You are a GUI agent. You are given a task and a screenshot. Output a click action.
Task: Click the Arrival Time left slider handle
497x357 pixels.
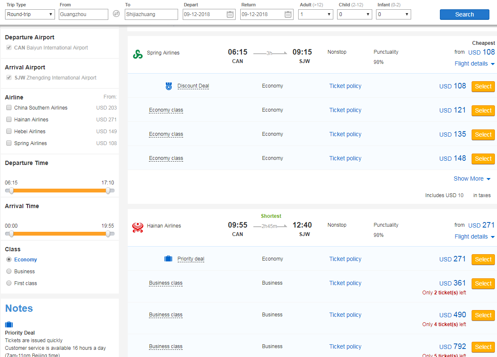coord(11,233)
